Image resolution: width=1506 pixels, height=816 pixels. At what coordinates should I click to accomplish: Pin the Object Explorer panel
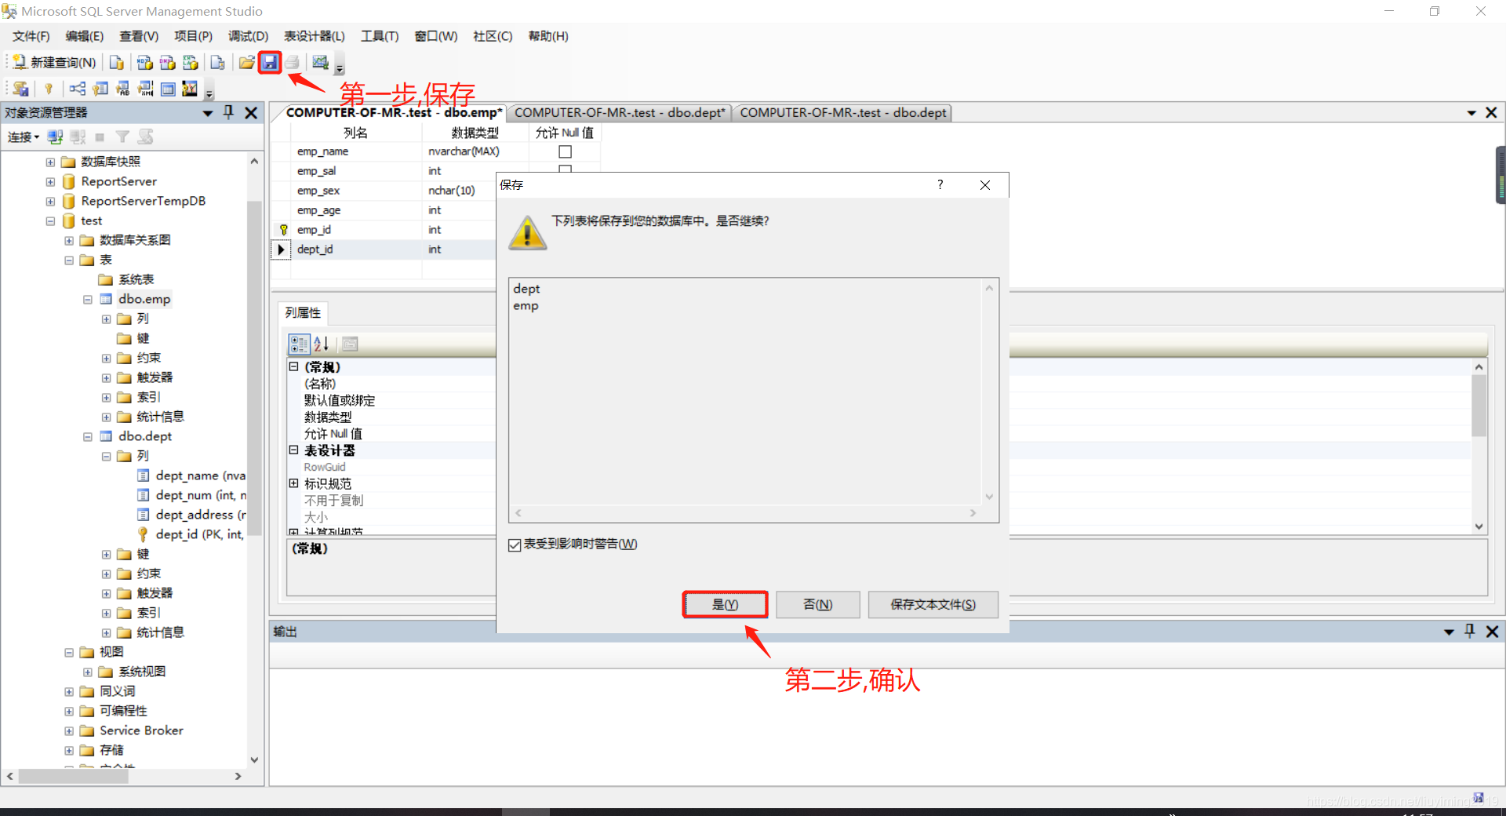[228, 112]
